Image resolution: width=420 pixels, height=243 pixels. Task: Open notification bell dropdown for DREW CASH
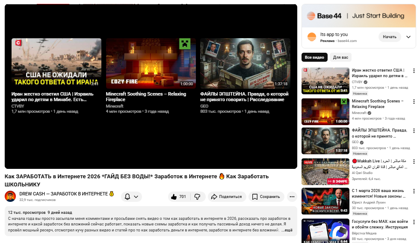click(131, 197)
